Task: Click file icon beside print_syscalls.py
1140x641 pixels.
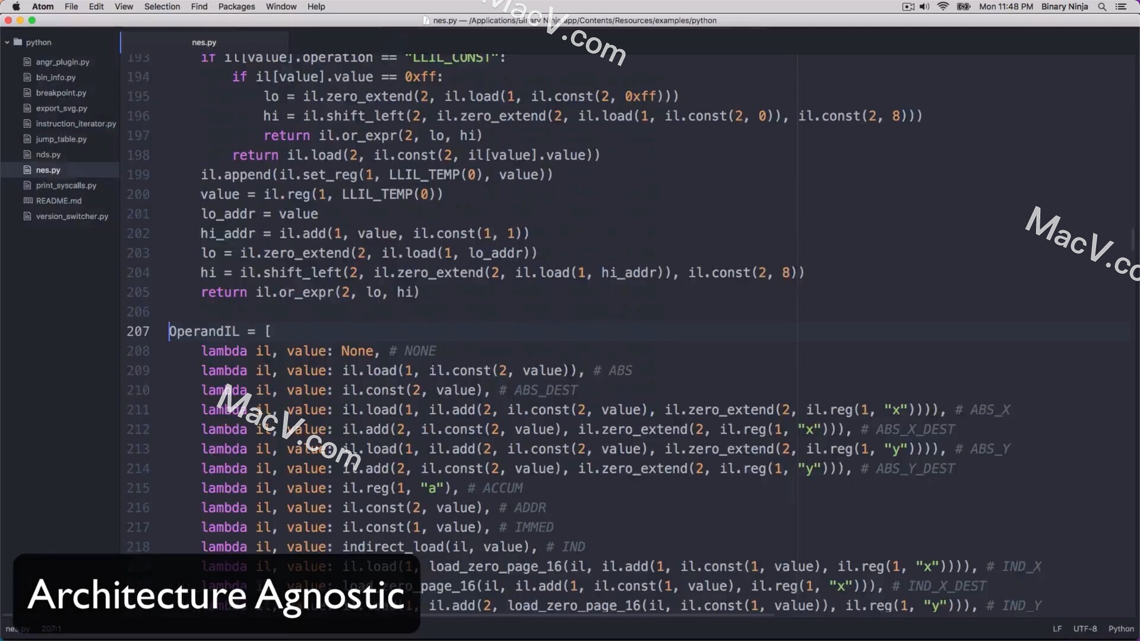Action: tap(27, 185)
